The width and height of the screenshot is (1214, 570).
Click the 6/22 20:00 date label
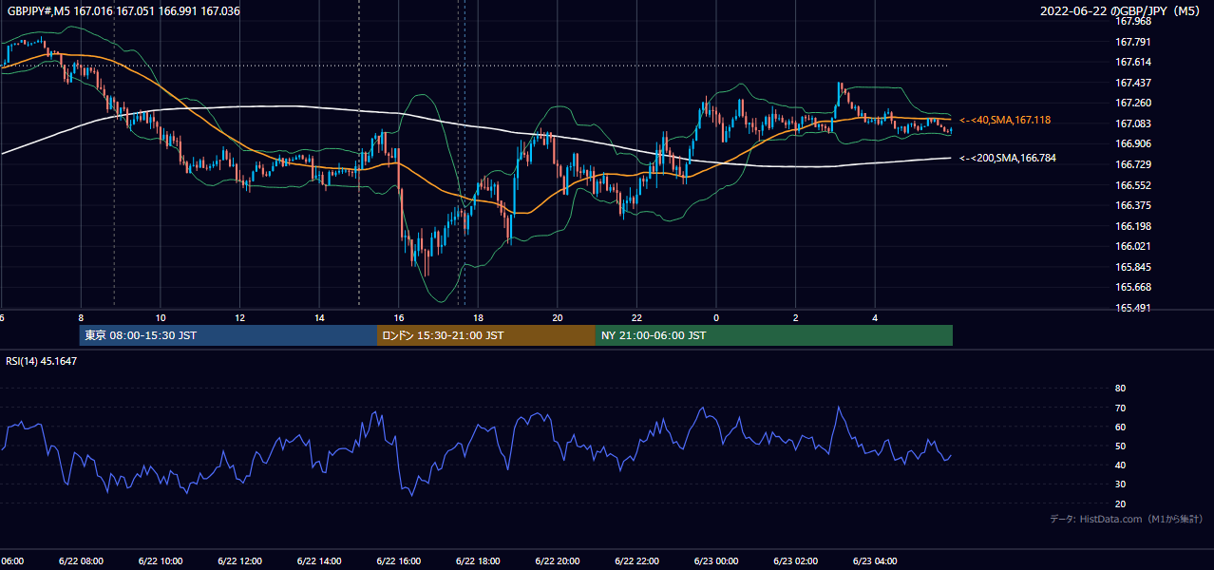coord(558,561)
